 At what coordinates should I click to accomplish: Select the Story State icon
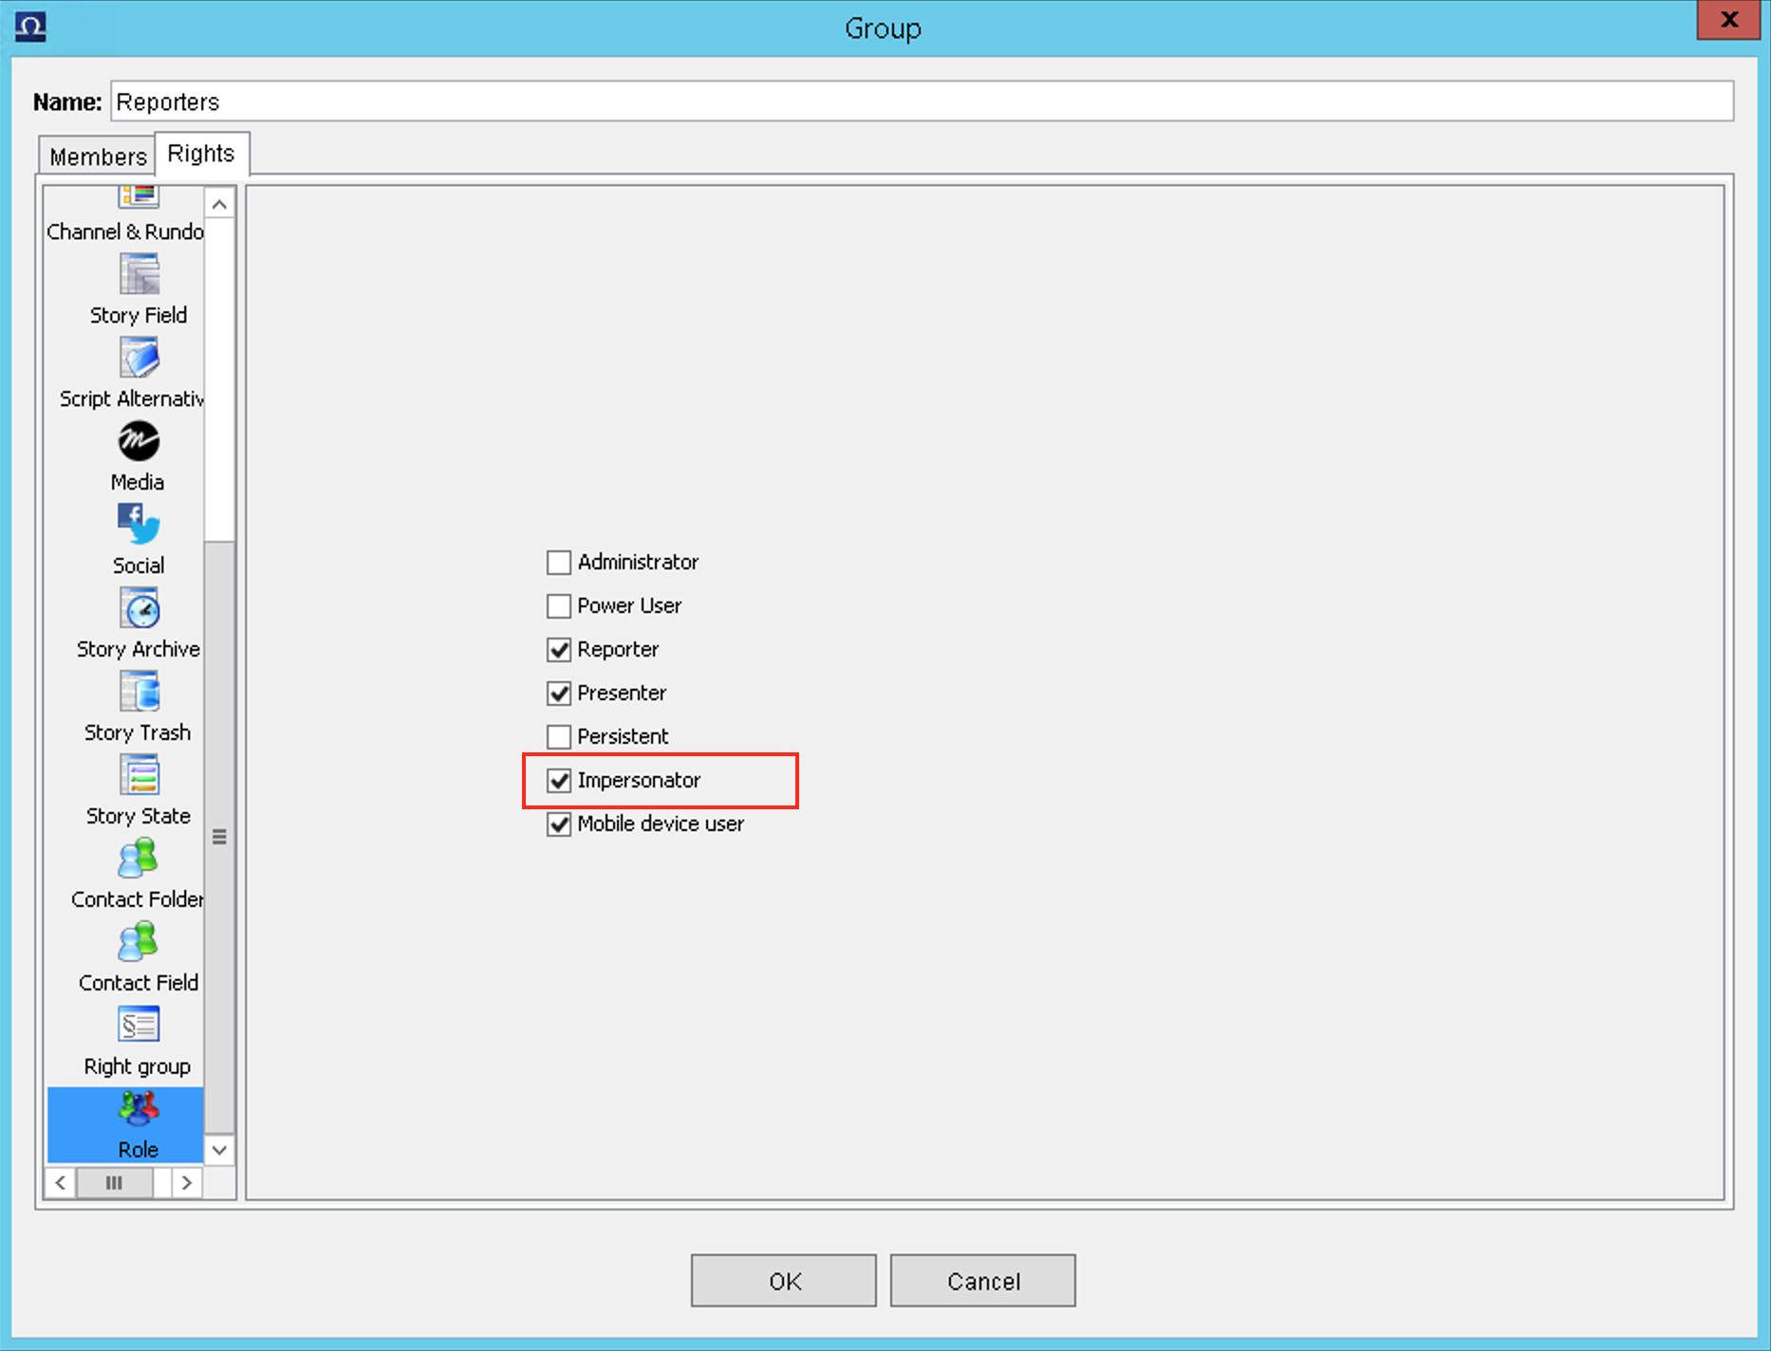pos(139,776)
